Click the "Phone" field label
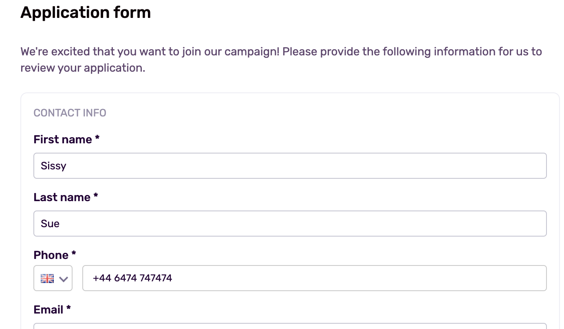 (51, 255)
